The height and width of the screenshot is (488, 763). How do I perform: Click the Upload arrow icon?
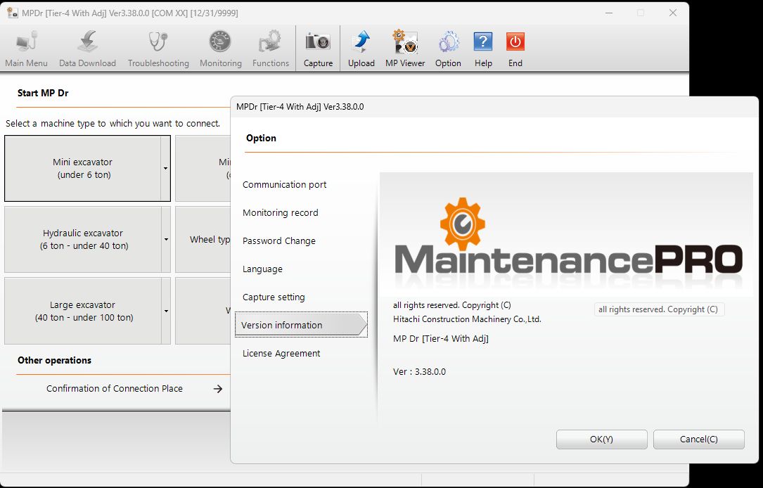(361, 49)
